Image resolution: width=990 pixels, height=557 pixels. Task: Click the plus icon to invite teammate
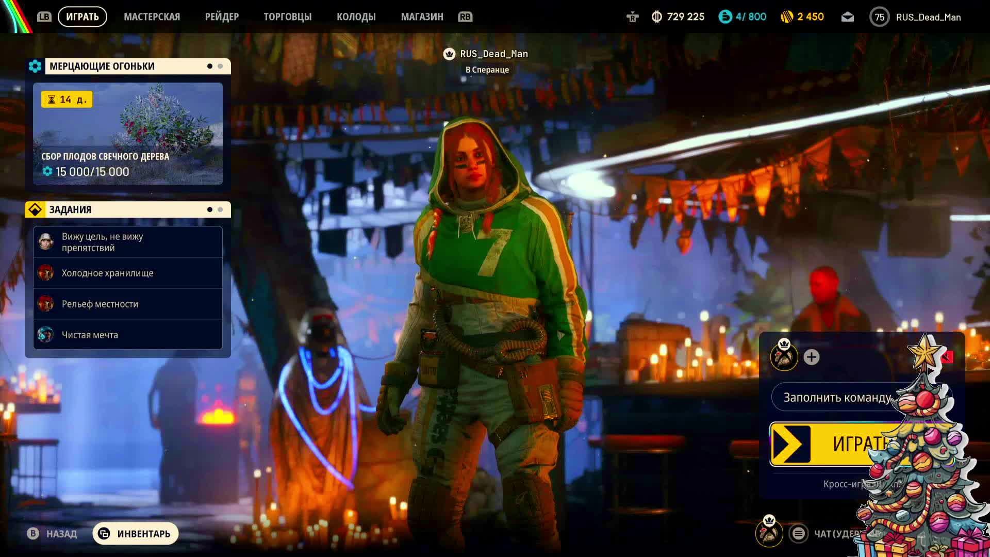click(811, 357)
